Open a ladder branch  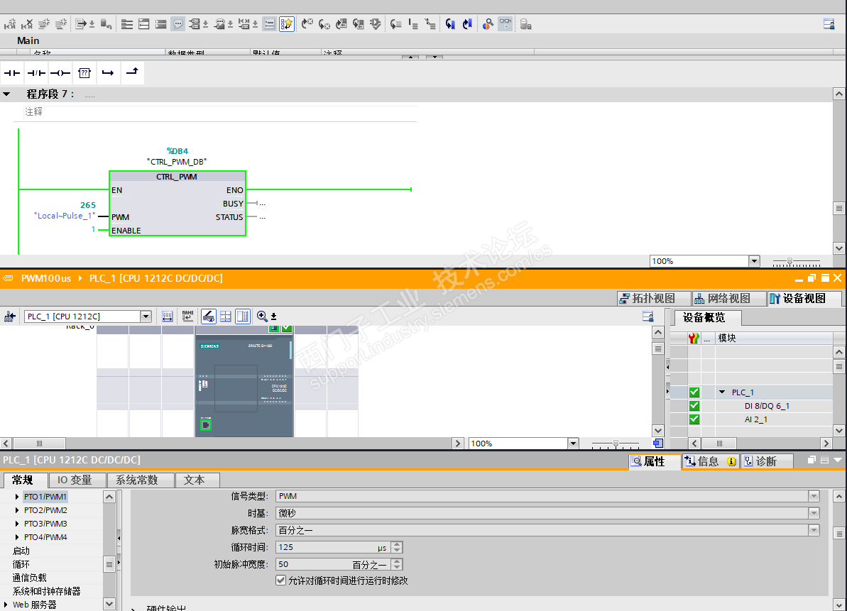[x=108, y=73]
